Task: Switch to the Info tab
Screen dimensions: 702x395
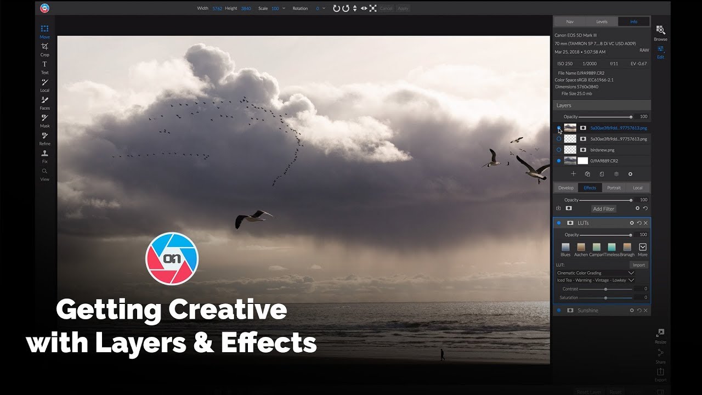Action: [634, 21]
